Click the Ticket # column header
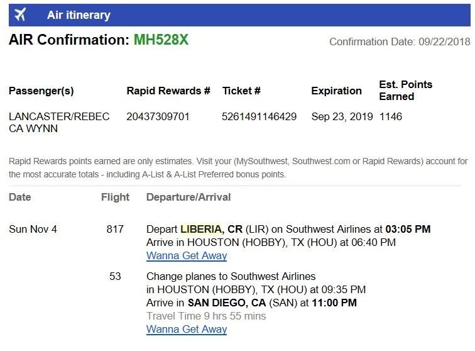This screenshot has height=351, width=475. click(x=241, y=91)
